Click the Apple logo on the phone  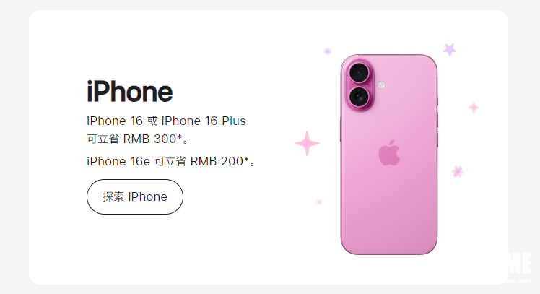tap(389, 152)
